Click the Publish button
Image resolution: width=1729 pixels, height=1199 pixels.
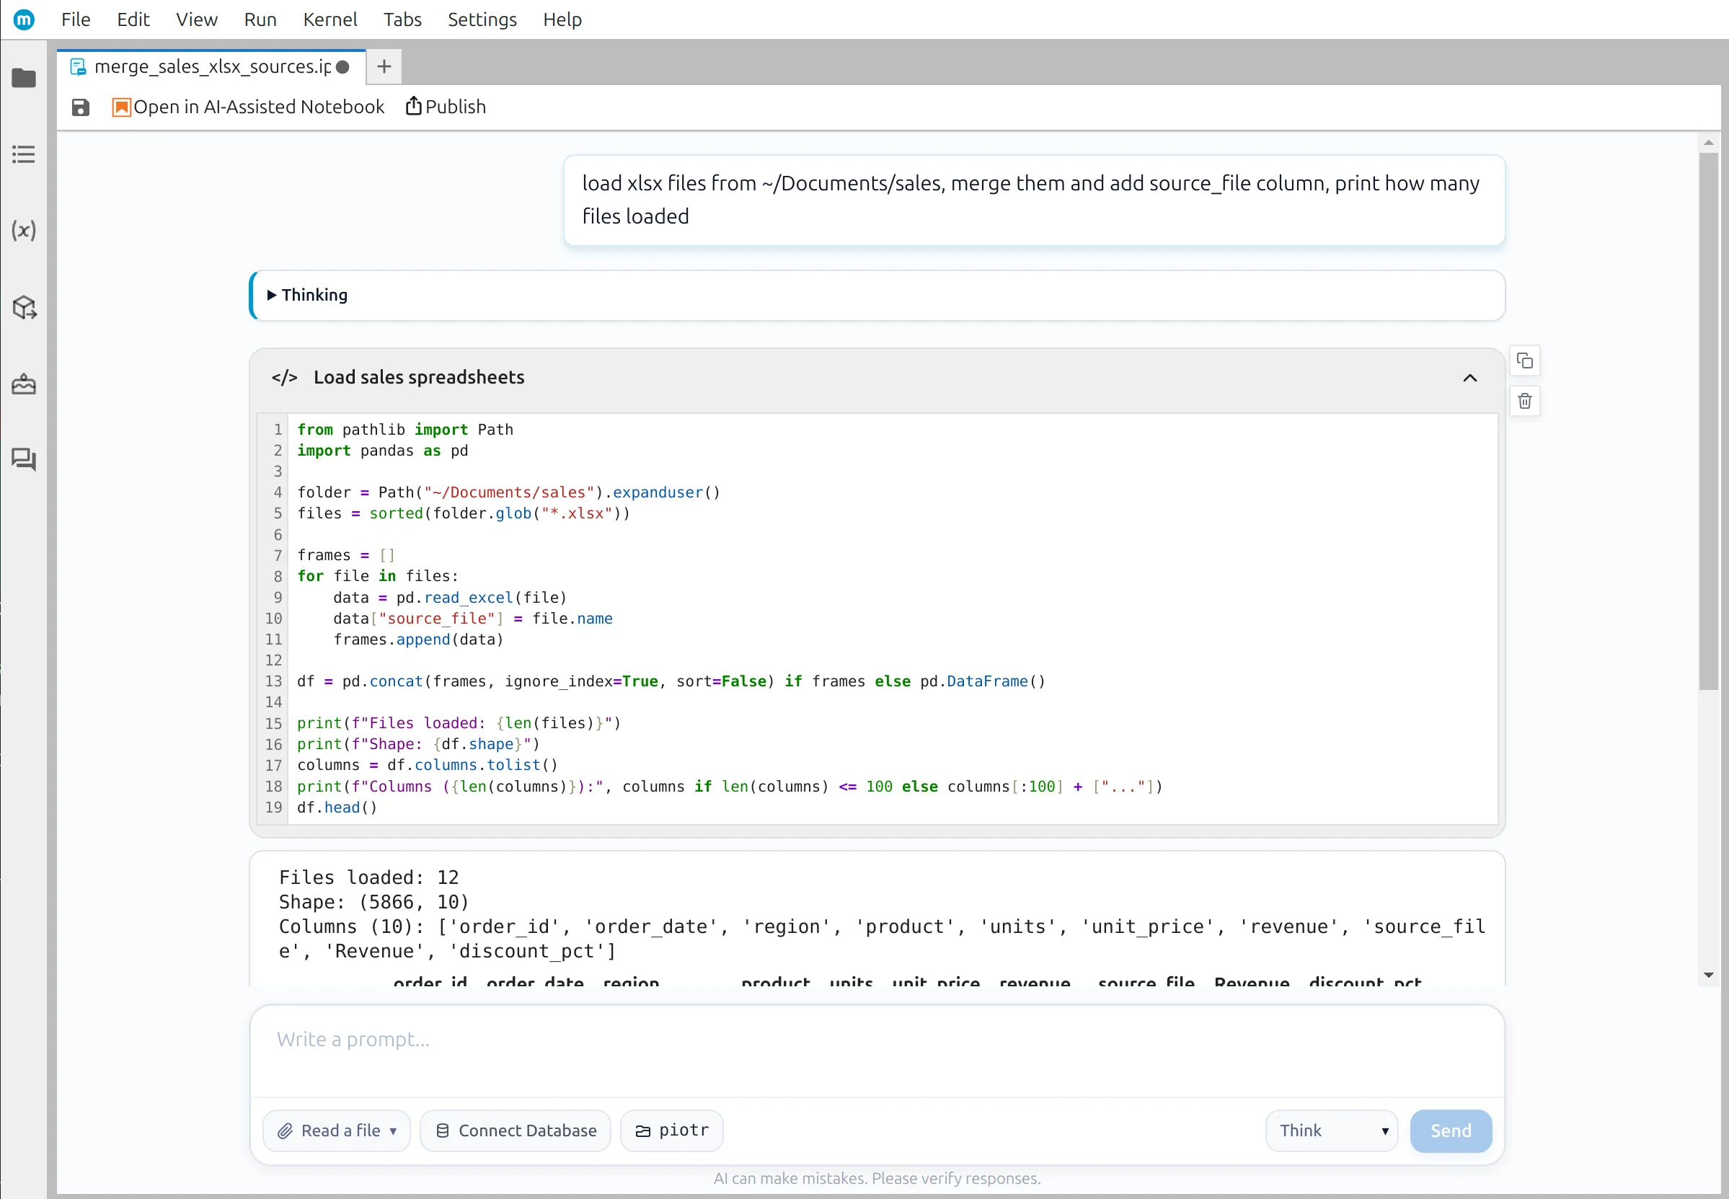[x=446, y=107]
